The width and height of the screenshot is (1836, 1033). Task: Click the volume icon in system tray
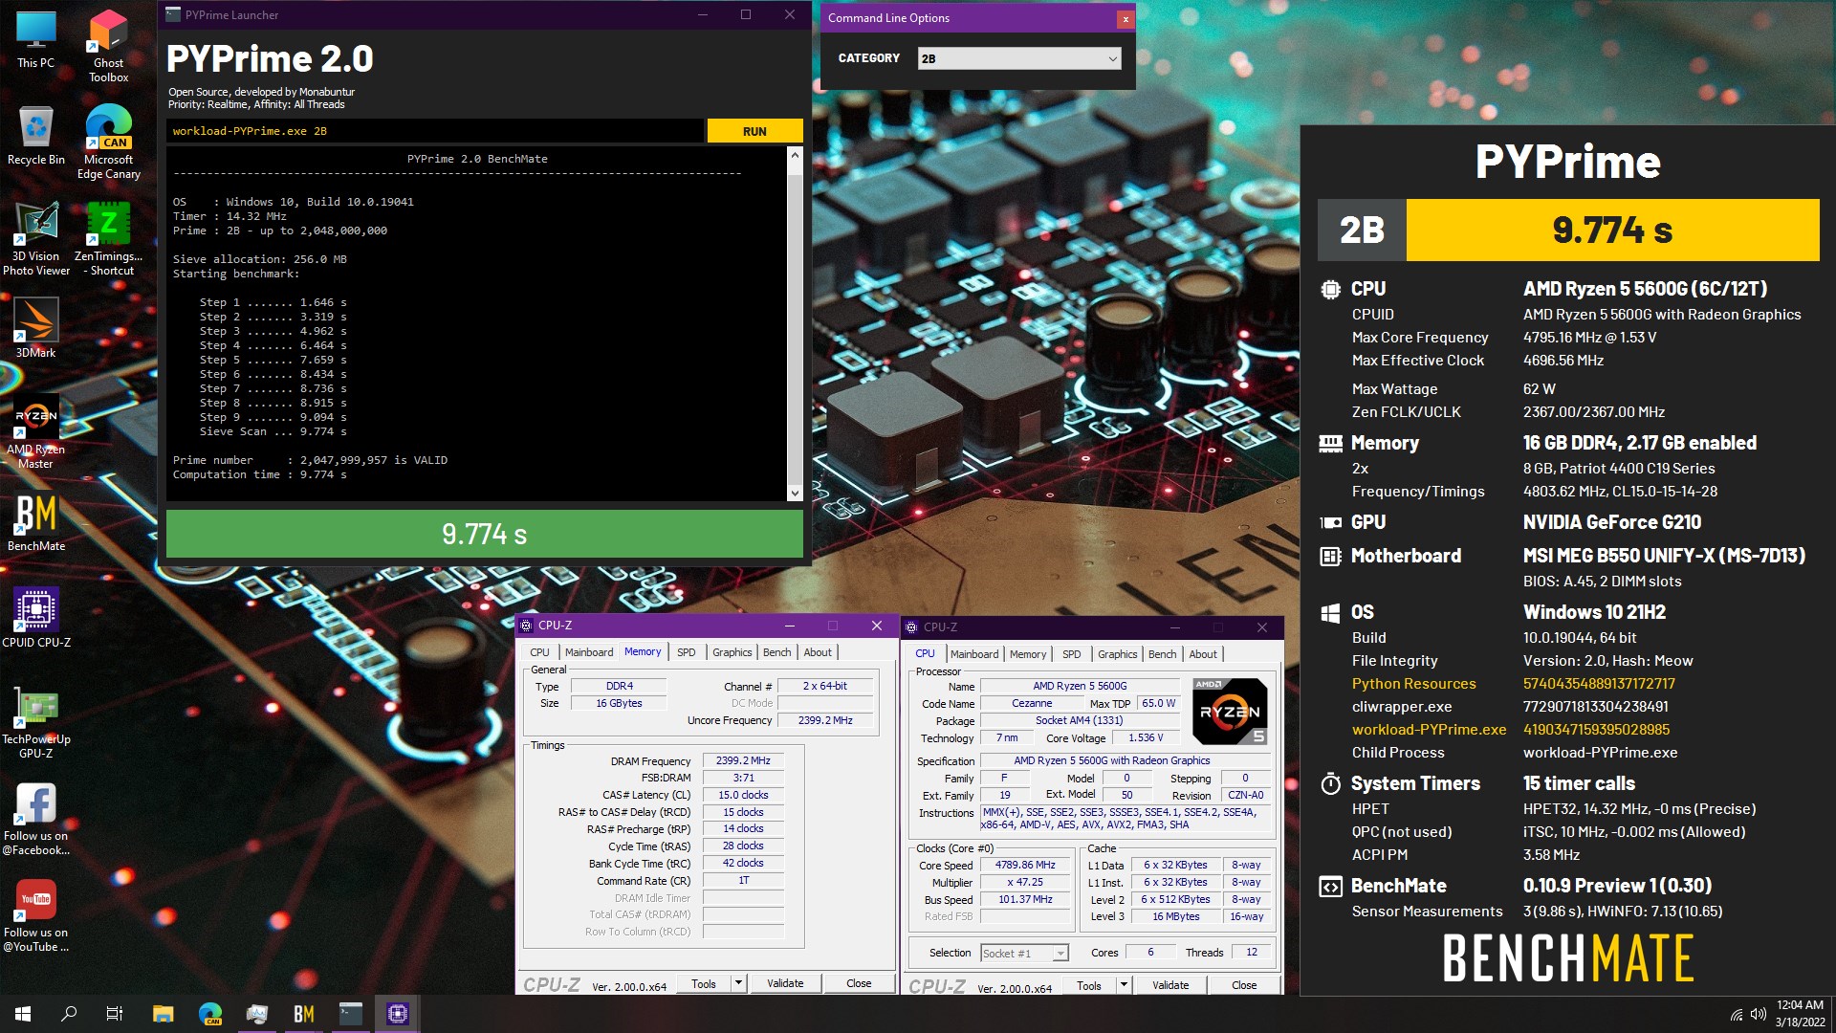click(1758, 1015)
